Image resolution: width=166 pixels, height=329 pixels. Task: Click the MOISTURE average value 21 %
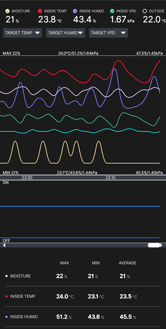click(125, 276)
